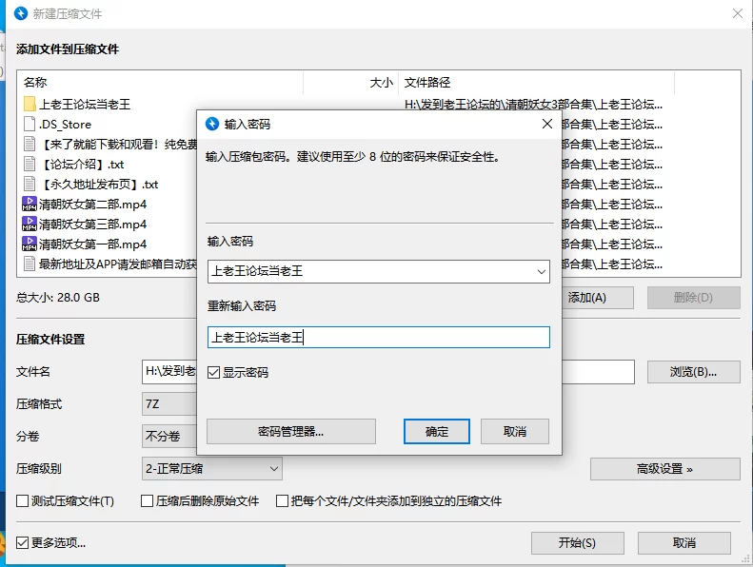Click icon of 【来了就能下载和观看 file
The width and height of the screenshot is (753, 567).
(30, 144)
